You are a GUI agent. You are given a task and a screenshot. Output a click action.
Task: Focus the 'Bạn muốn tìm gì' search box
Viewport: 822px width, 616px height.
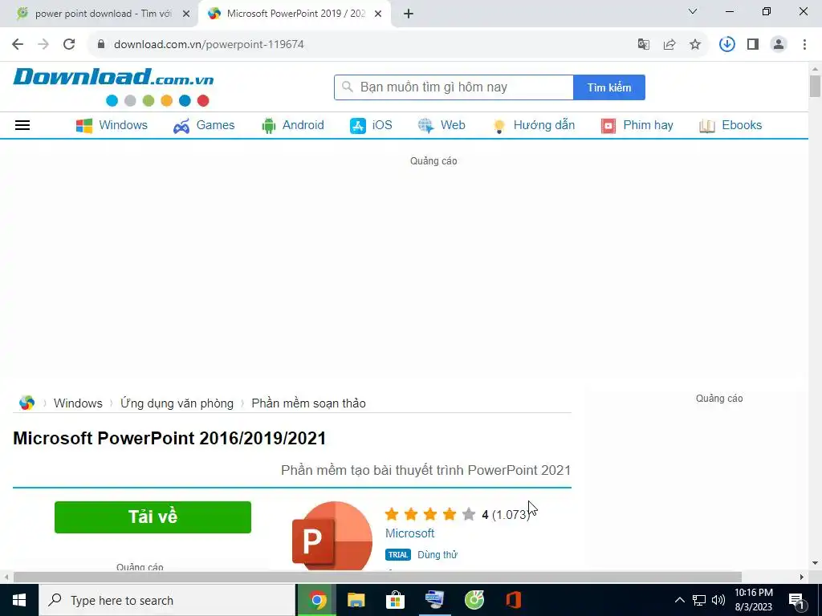(x=454, y=87)
